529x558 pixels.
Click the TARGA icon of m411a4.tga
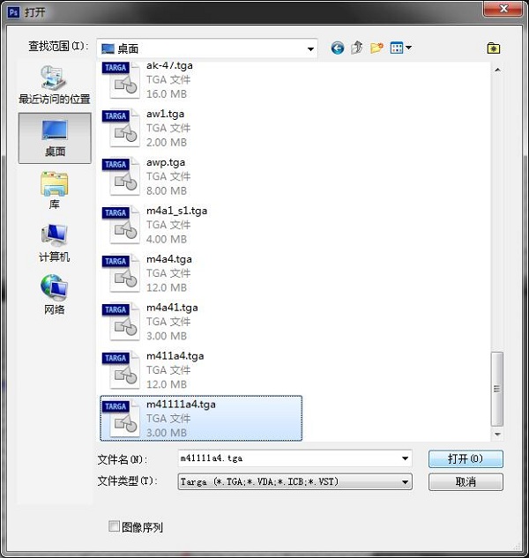tap(120, 370)
